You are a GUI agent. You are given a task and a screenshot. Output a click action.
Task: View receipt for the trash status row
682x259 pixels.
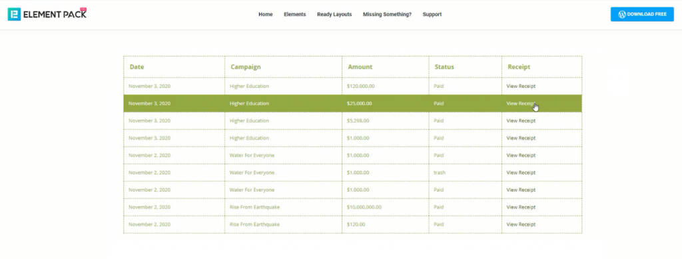pos(521,172)
